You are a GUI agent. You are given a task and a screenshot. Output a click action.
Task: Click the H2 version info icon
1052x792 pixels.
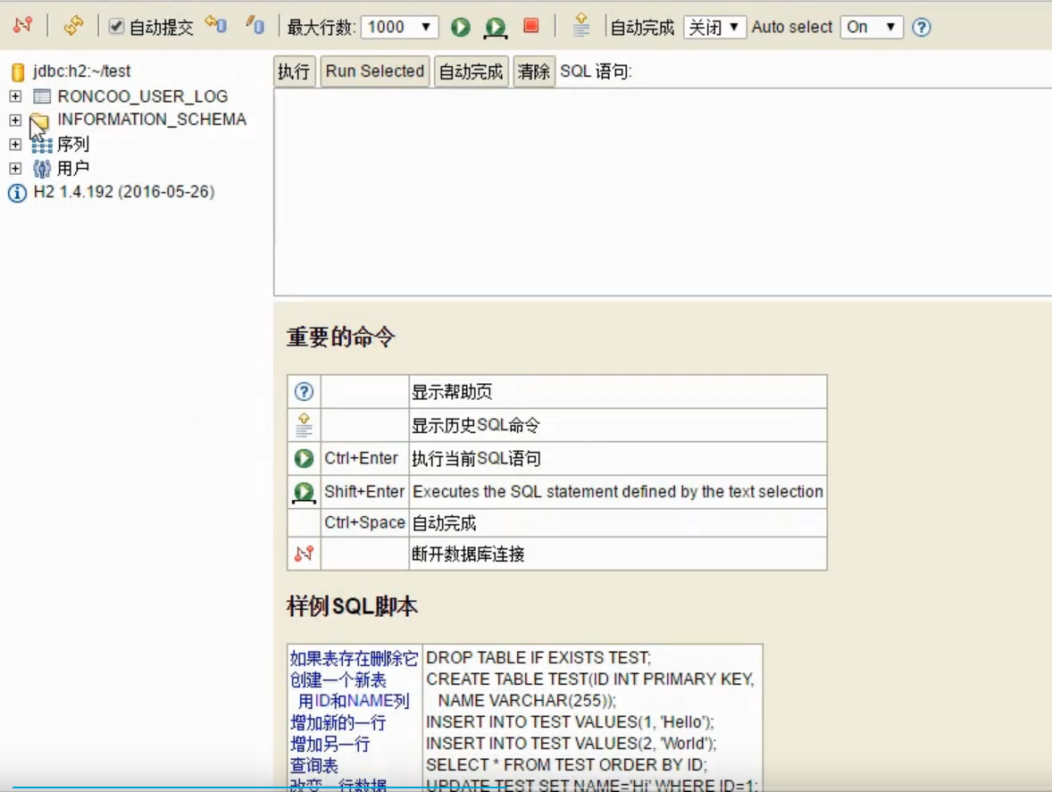point(18,193)
